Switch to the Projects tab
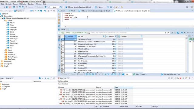The width and height of the screenshot is (194, 109). coord(19,11)
